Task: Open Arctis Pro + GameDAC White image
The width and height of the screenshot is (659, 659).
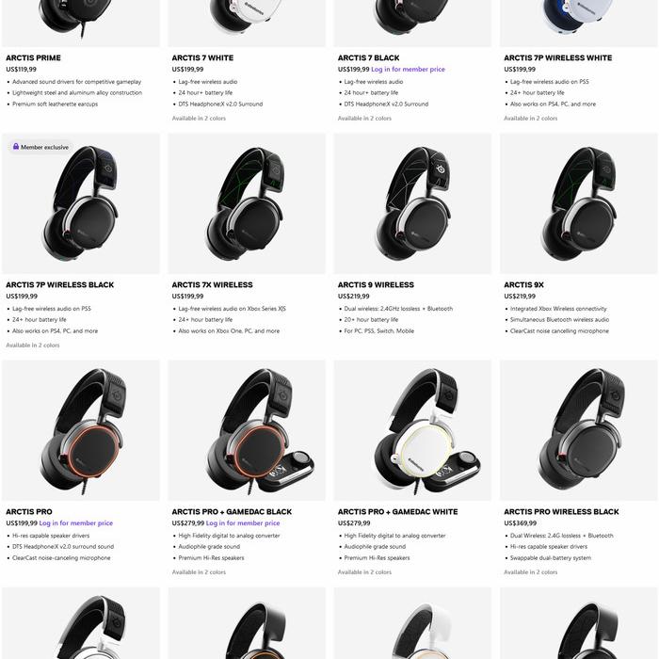Action: [412, 430]
